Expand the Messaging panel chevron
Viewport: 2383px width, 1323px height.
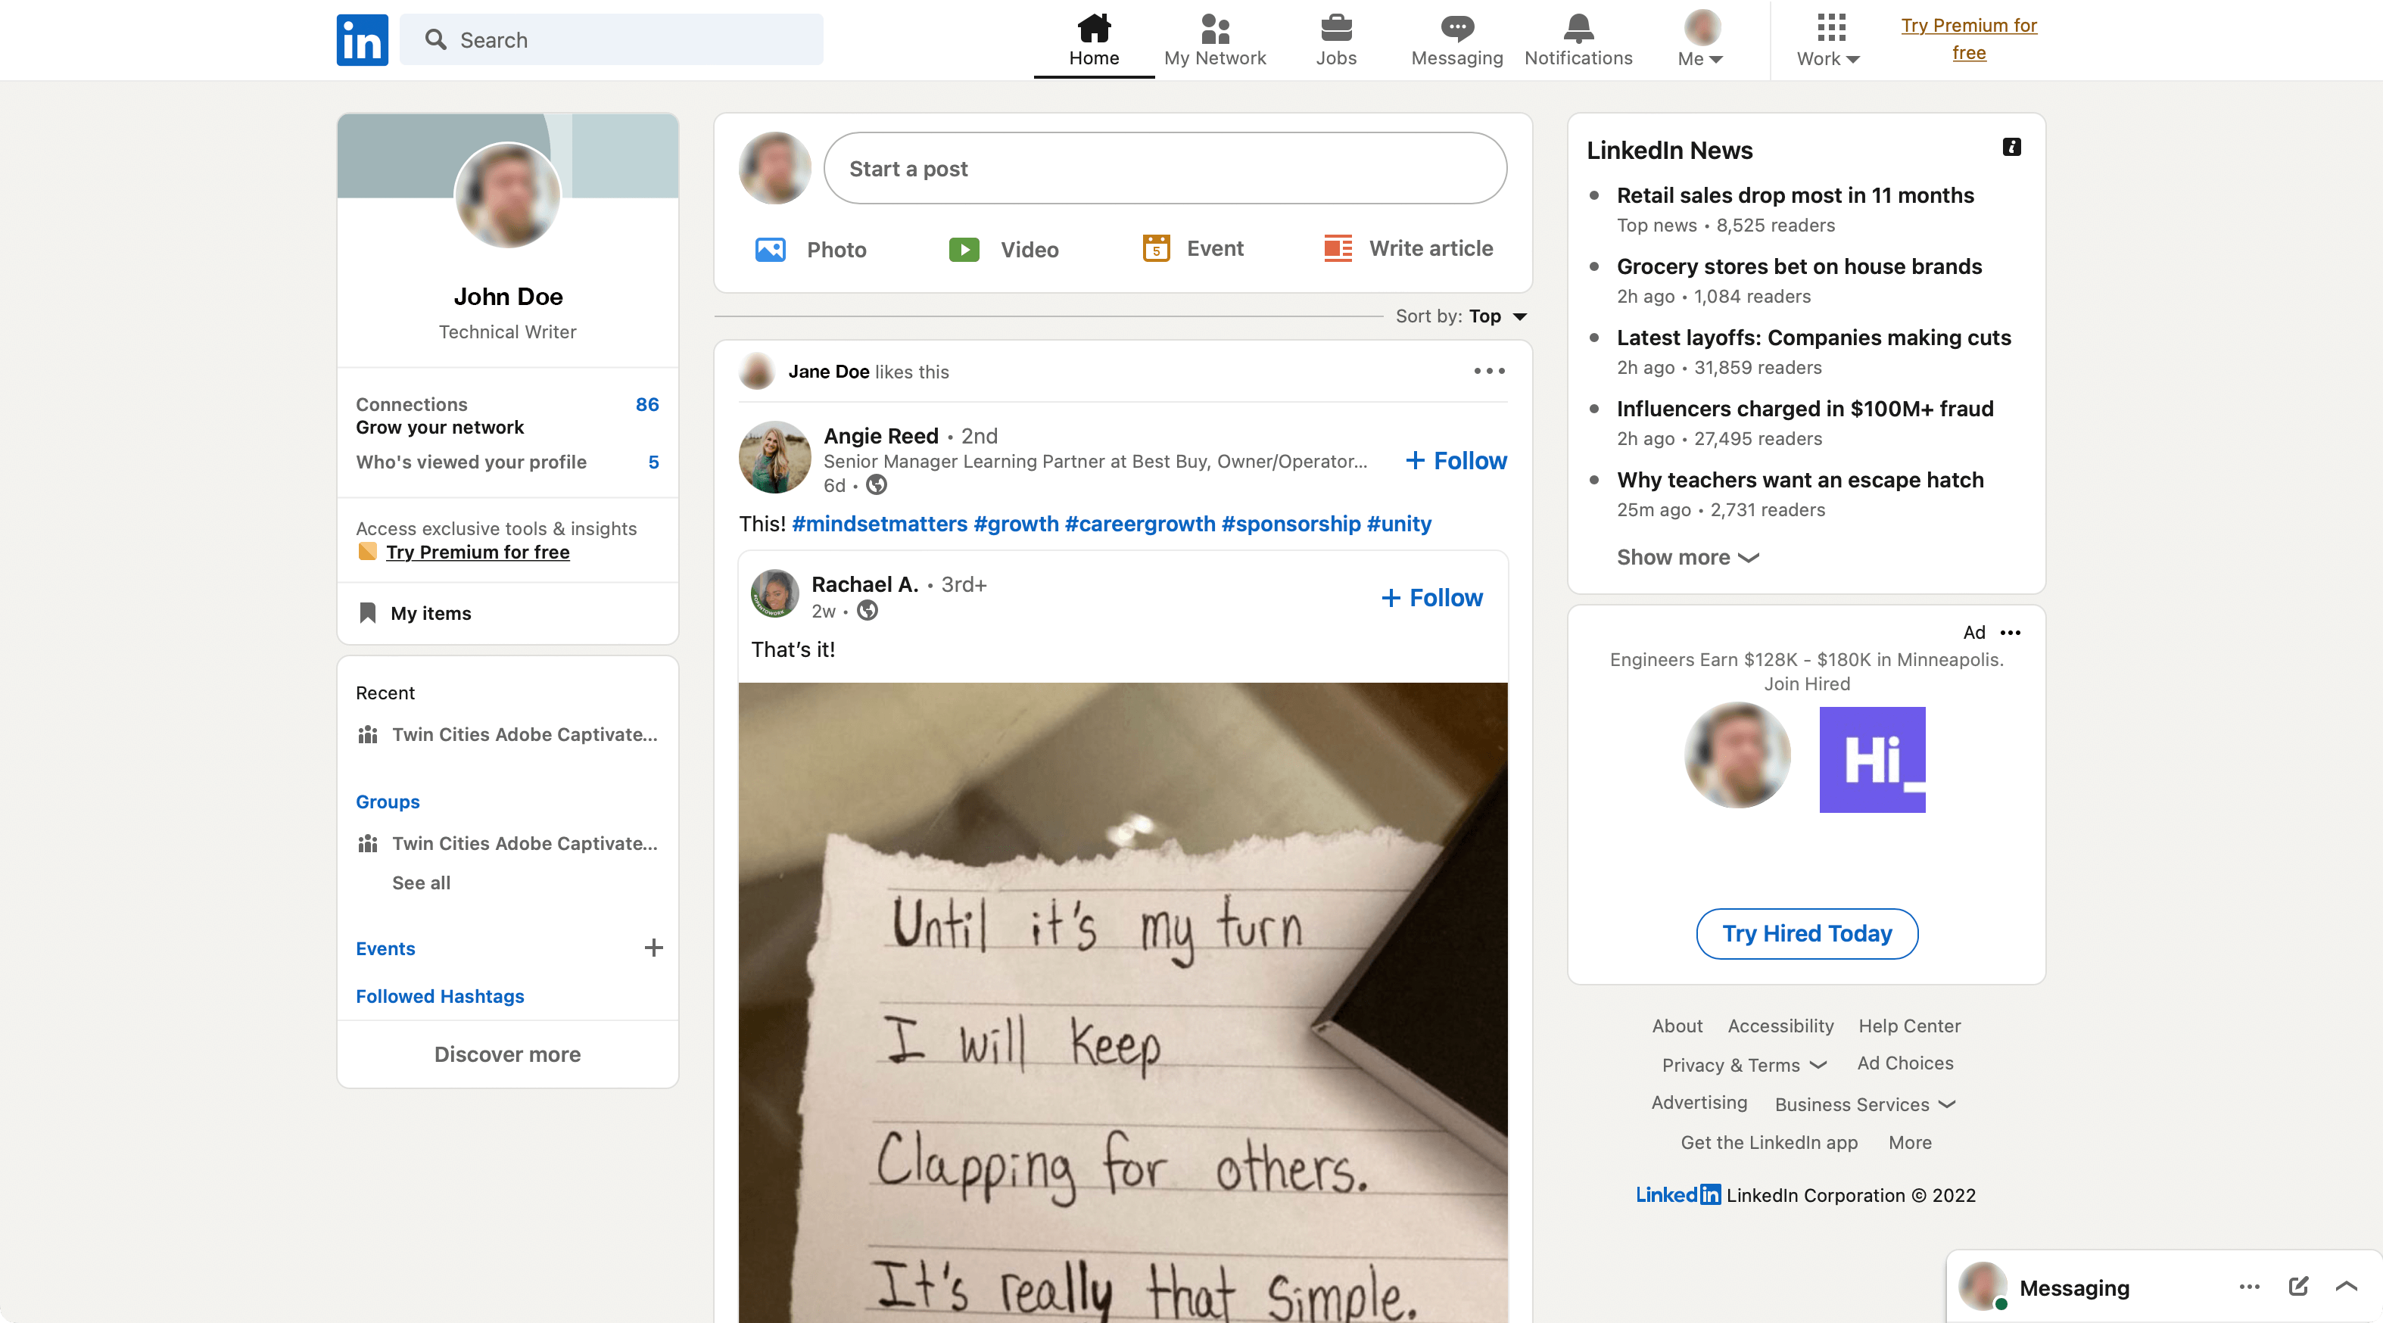(2346, 1286)
